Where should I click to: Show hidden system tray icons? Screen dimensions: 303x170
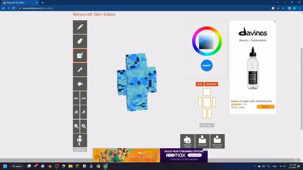coord(255,166)
